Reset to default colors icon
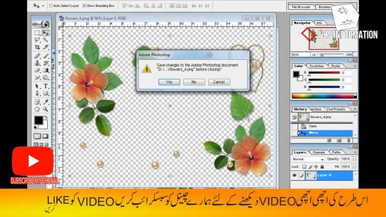The image size is (386, 217). [x=36, y=127]
